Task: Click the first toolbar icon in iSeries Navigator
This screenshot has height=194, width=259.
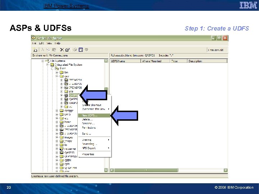Action: (x=35, y=50)
